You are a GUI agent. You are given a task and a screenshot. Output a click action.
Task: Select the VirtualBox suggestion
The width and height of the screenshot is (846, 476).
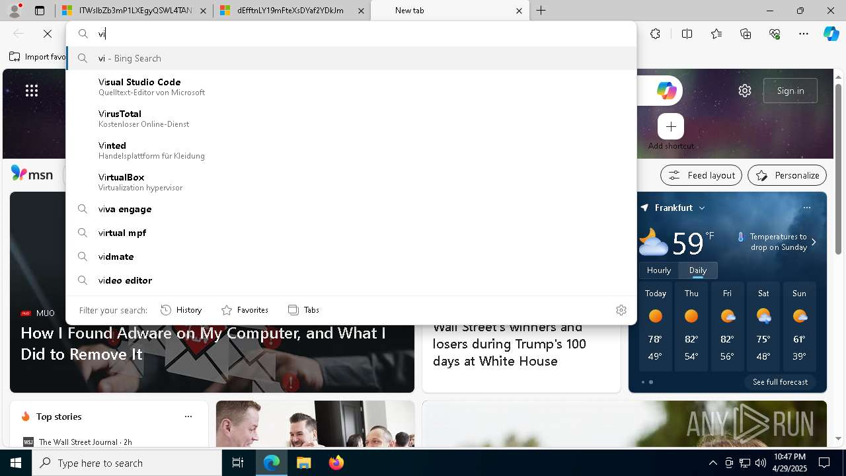point(351,182)
